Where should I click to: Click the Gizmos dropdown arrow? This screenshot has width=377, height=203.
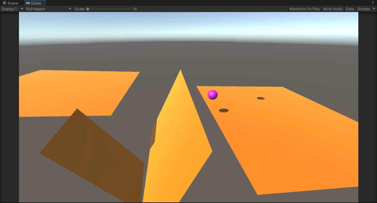pos(374,9)
